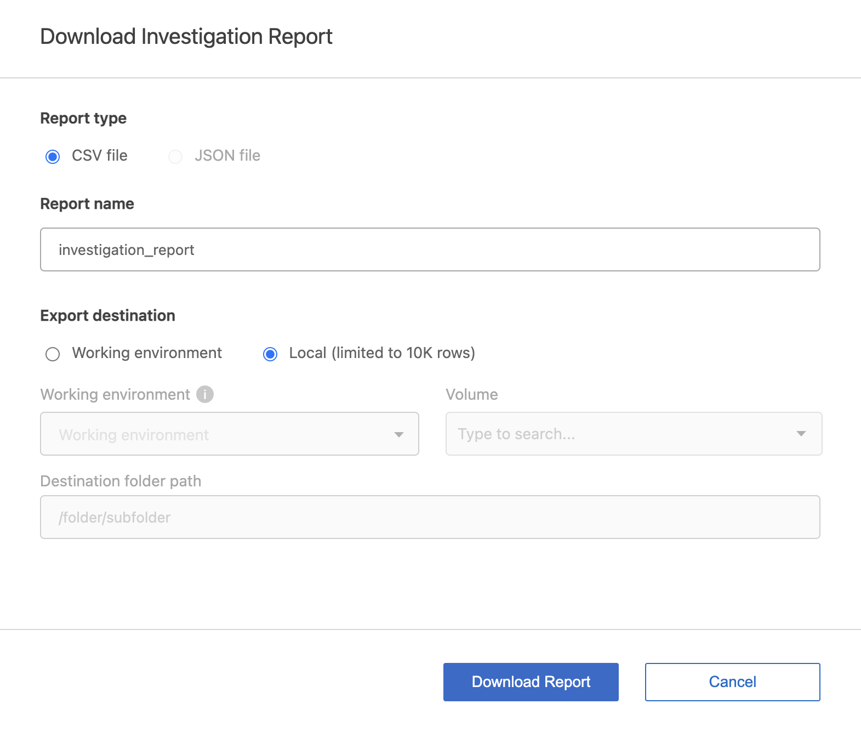Select the Local export destination radio
Screen dimensions: 861x732
(270, 354)
